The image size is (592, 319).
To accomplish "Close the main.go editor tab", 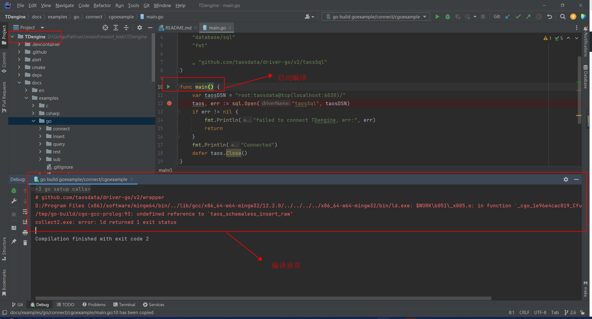I will pyautogui.click(x=230, y=28).
